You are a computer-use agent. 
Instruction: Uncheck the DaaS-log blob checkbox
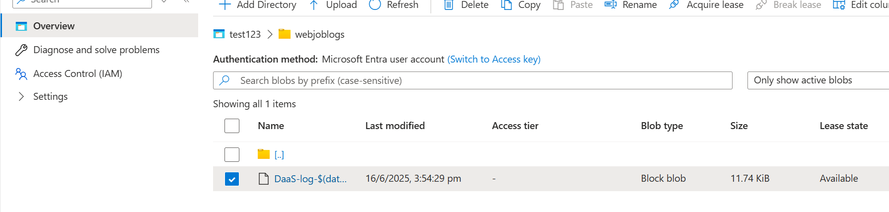232,179
